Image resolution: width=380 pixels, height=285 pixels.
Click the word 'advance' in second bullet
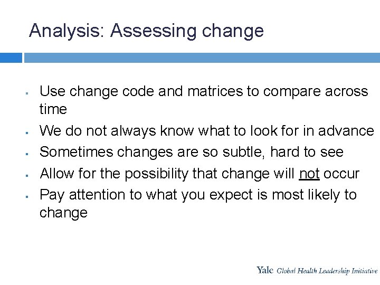point(346,131)
